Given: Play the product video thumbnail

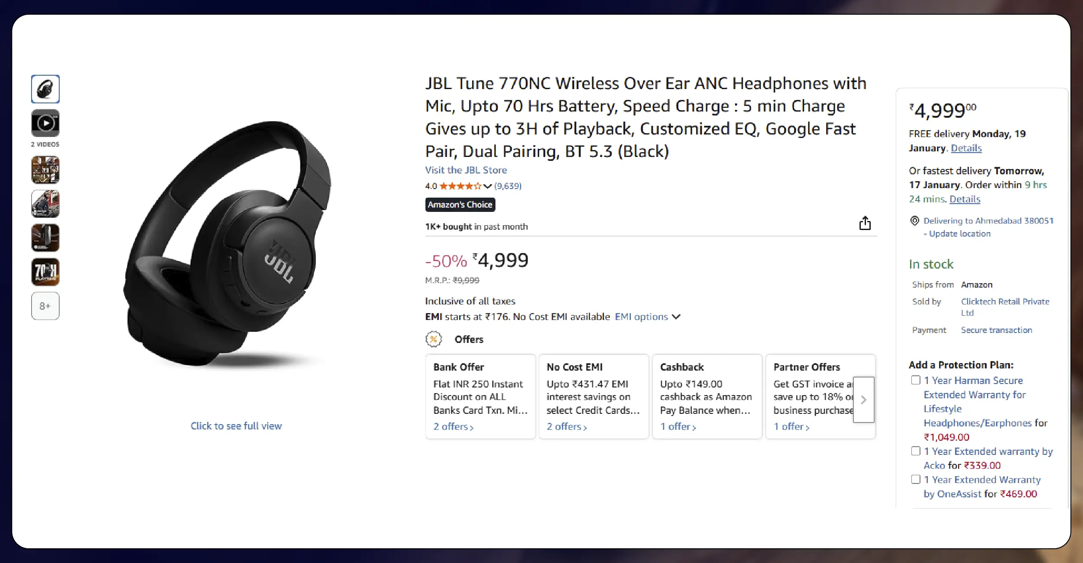Looking at the screenshot, I should coord(45,124).
